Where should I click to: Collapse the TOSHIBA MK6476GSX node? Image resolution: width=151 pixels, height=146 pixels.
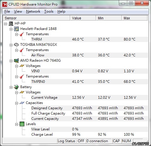[11, 45]
